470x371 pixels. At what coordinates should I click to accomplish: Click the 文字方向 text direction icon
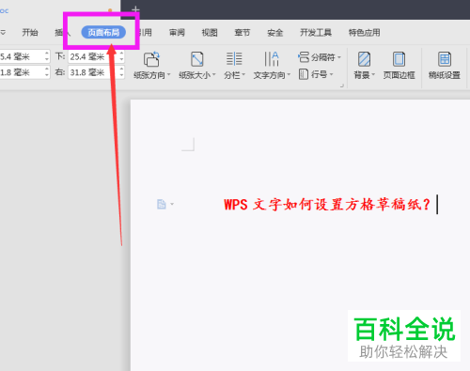point(272,59)
